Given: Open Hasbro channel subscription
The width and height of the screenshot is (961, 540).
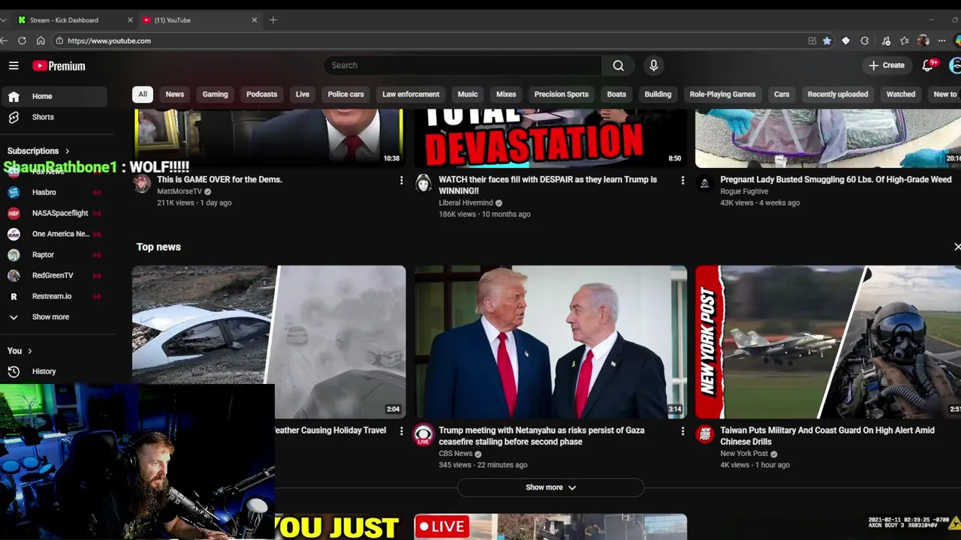Looking at the screenshot, I should [54, 192].
